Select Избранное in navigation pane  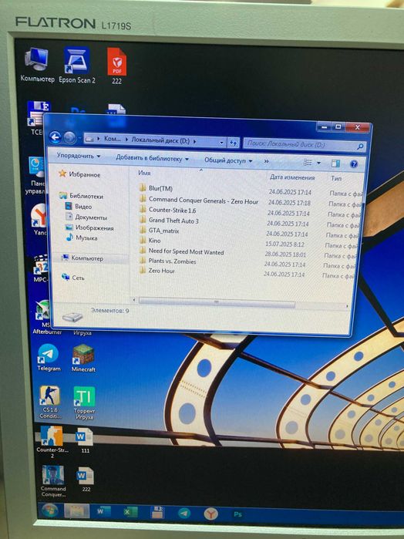[x=79, y=174]
